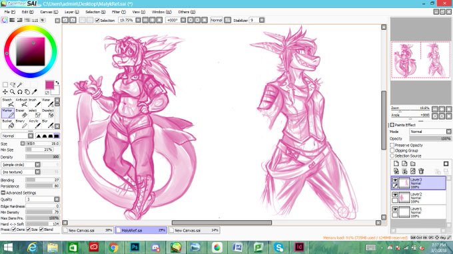Select the Binary pen tool

click(21, 124)
